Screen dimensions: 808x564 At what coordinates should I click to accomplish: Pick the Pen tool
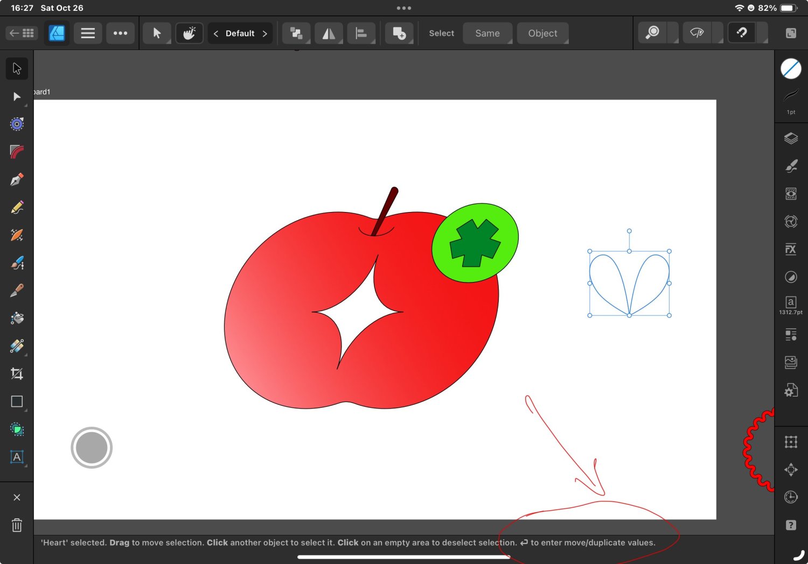pyautogui.click(x=17, y=180)
